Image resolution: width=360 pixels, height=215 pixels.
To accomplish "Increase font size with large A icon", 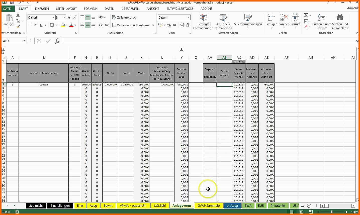I will tap(69, 18).
